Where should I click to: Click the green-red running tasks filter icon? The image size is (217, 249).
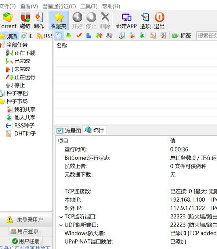pyautogui.click(x=99, y=36)
